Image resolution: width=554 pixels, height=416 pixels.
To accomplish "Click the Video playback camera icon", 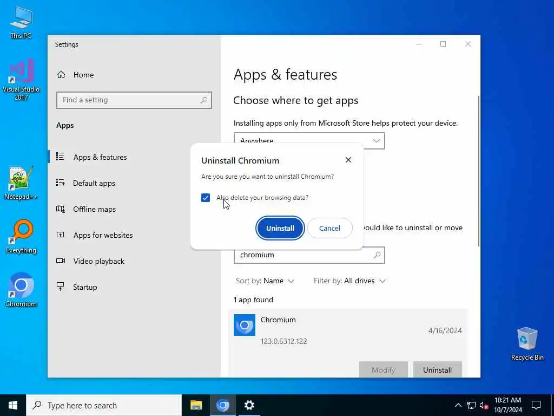I will [x=61, y=261].
